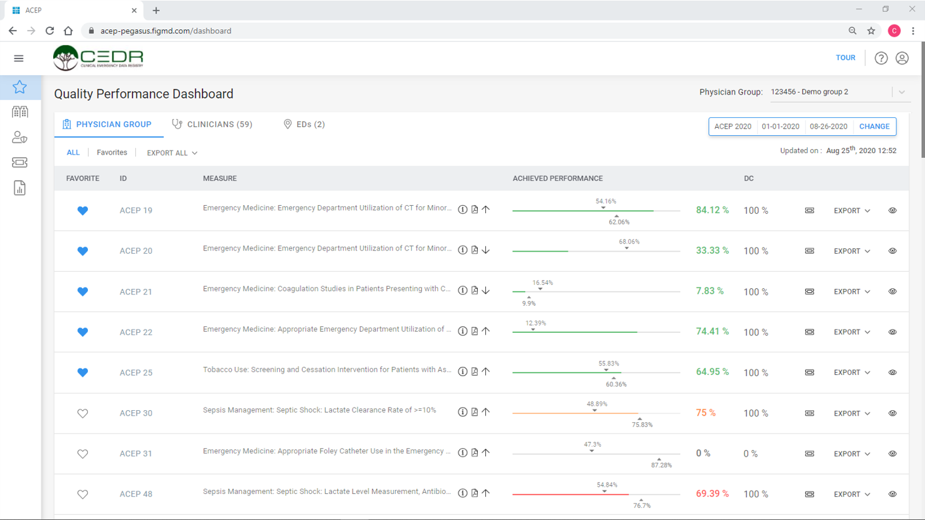This screenshot has width=925, height=520.
Task: Click the ACEP 25 performance progress bar
Action: coord(595,373)
